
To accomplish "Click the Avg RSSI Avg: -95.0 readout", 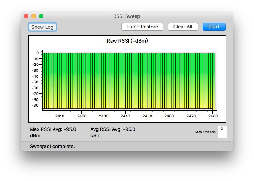I will [x=113, y=132].
